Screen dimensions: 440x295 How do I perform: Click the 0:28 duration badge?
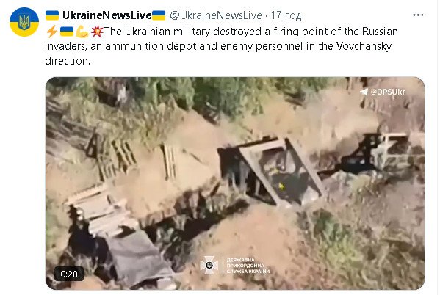click(x=69, y=274)
